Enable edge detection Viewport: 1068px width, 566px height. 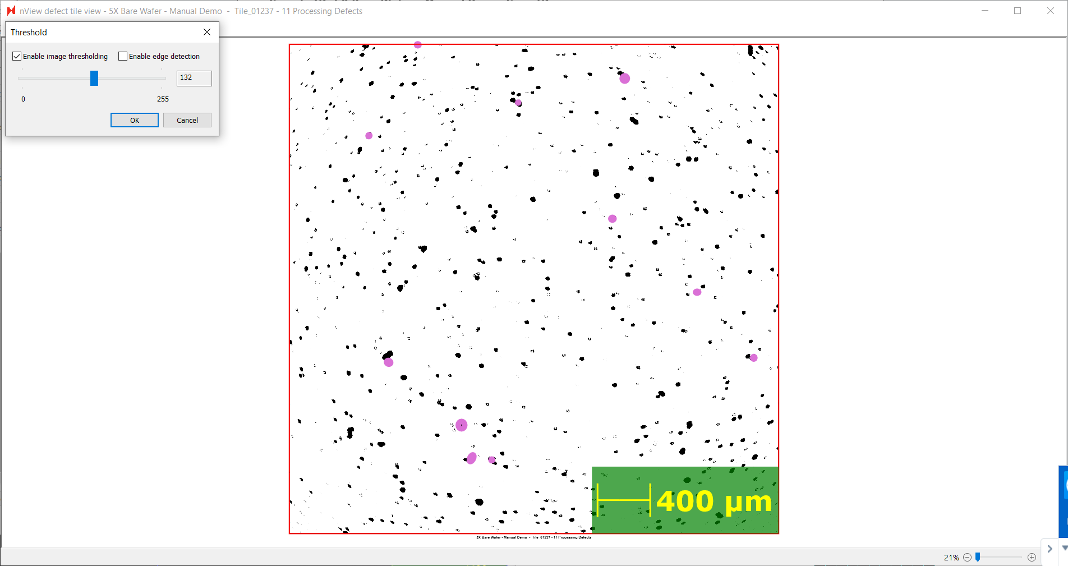pyautogui.click(x=122, y=56)
